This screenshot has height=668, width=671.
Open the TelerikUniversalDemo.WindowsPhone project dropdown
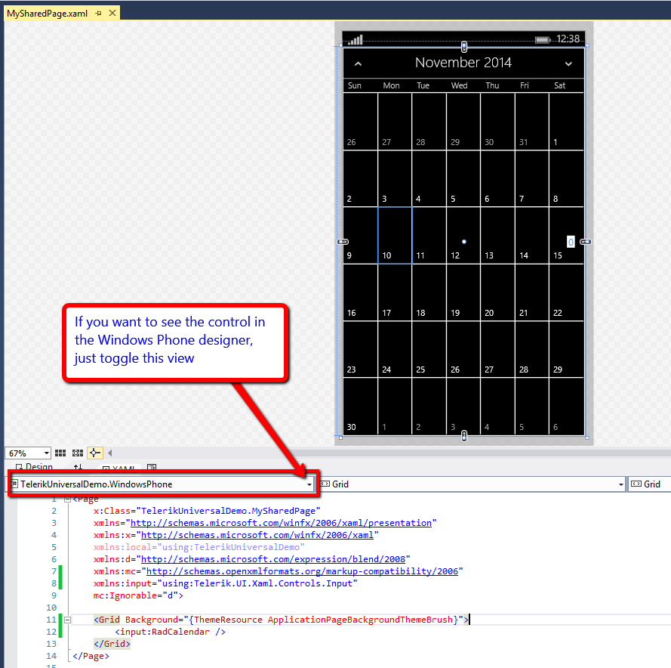point(309,484)
